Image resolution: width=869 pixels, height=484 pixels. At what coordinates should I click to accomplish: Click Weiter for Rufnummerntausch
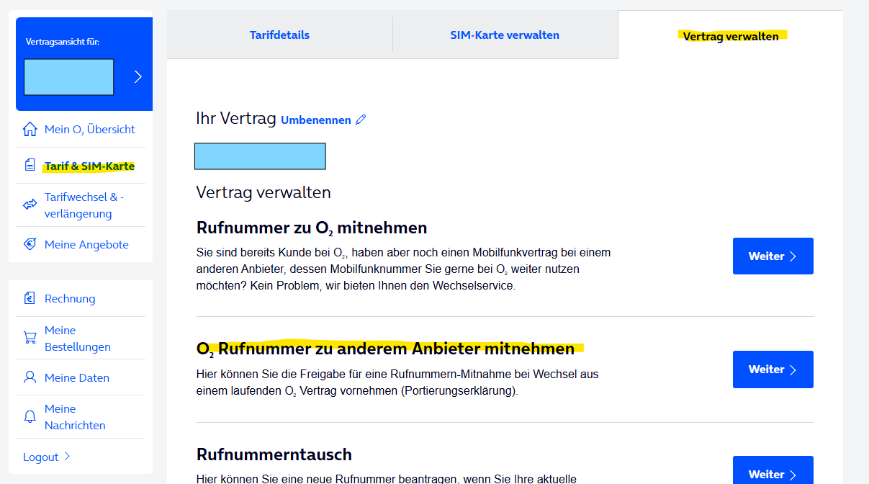(773, 471)
